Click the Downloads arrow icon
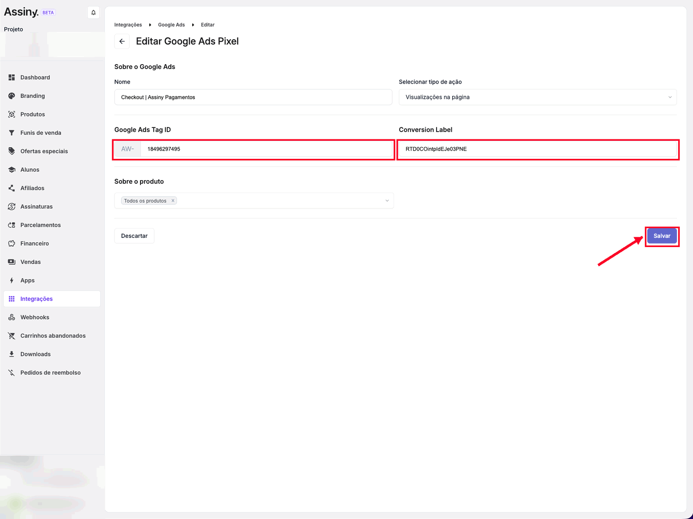Screen dimensions: 693x519 [12, 355]
